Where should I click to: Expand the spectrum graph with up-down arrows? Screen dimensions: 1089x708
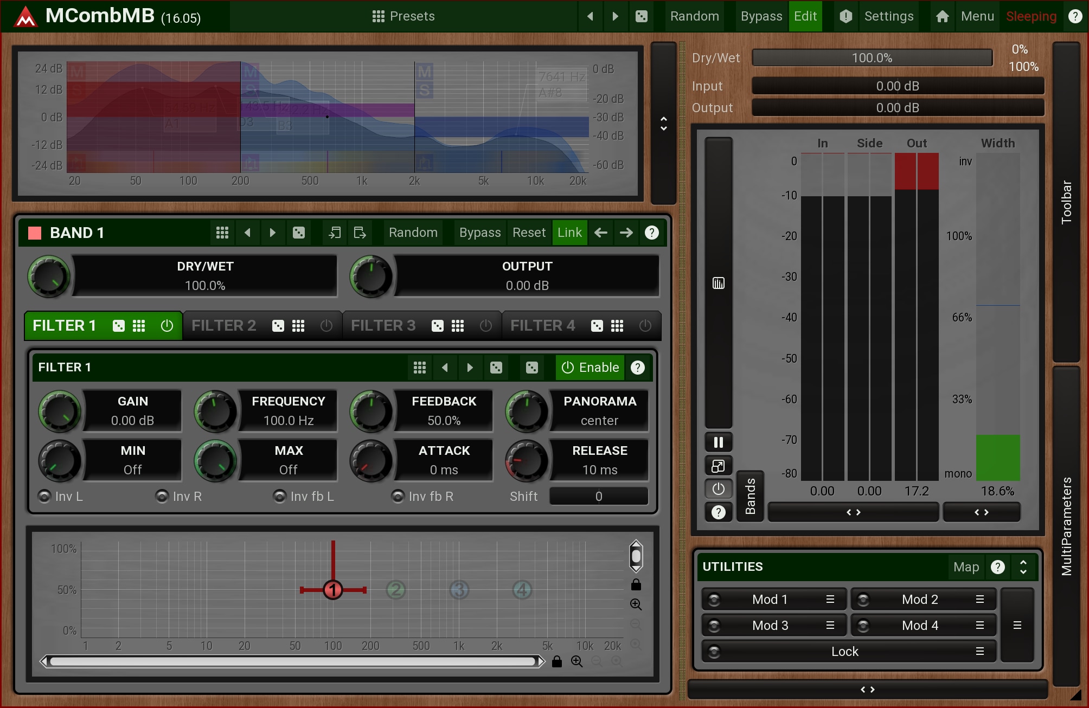tap(664, 124)
